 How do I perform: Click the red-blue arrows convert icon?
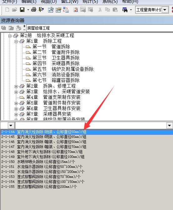coord(66,10)
